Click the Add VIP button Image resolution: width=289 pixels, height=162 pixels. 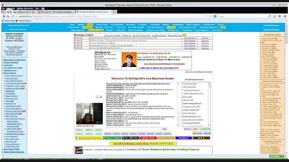pos(207,133)
